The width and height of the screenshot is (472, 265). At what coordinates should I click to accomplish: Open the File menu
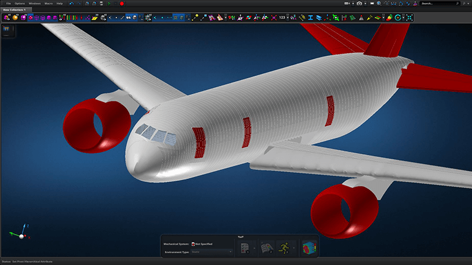coord(9,4)
